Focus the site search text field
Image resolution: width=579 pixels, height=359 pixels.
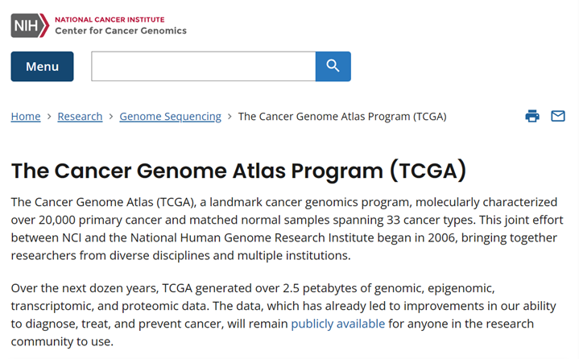pyautogui.click(x=204, y=67)
